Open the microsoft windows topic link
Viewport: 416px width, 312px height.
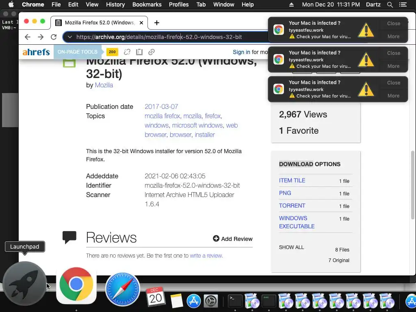tap(197, 125)
